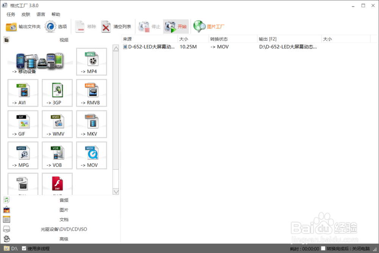The height and width of the screenshot is (253, 379).
Task: Click the 移除 remove toolbar button
Action: point(86,27)
